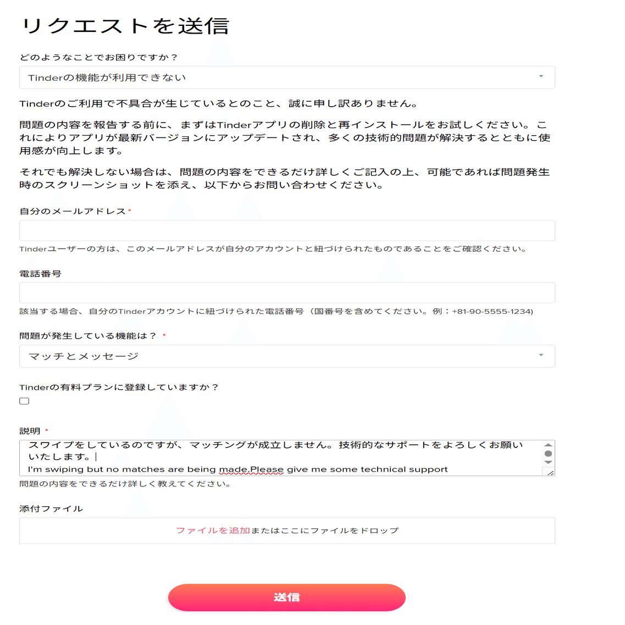The height and width of the screenshot is (625, 625).
Task: Click the description scrollbar down arrow
Action: coord(549,462)
